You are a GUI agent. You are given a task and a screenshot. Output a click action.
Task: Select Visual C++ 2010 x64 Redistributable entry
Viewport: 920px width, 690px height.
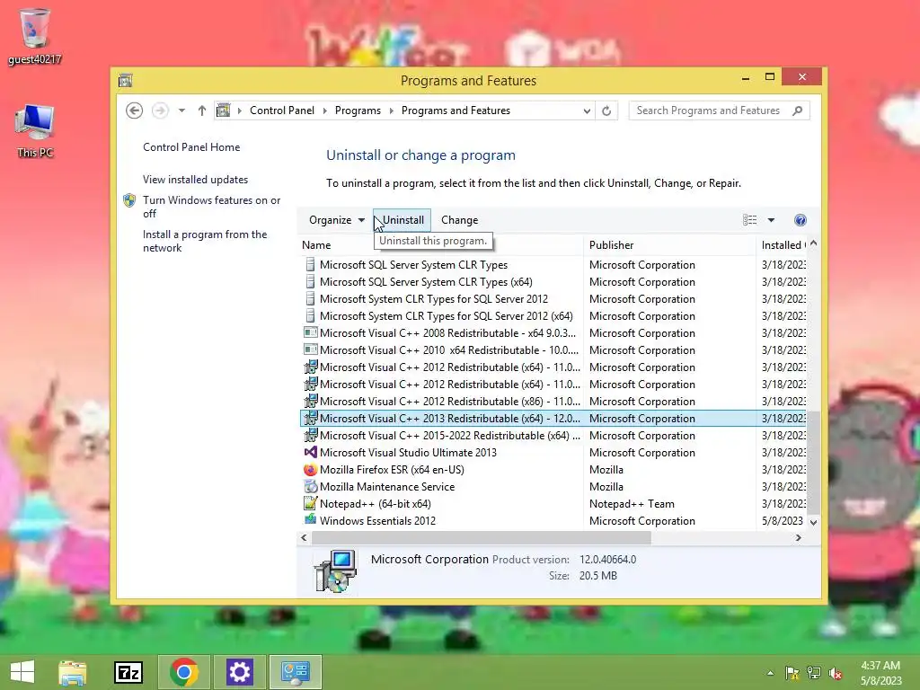tap(449, 350)
